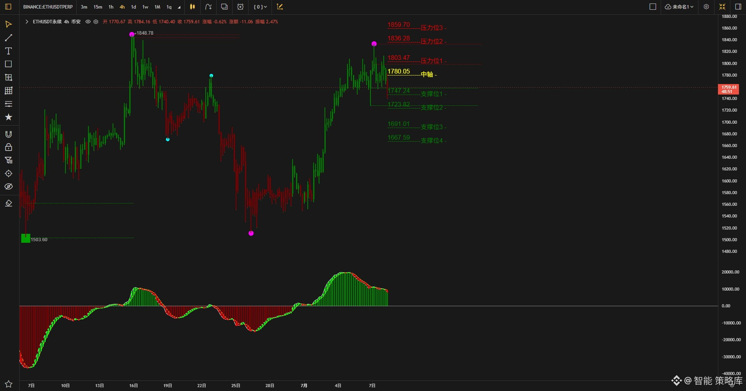The width and height of the screenshot is (746, 391).
Task: Open the drawings filter list tool
Action: click(x=8, y=160)
